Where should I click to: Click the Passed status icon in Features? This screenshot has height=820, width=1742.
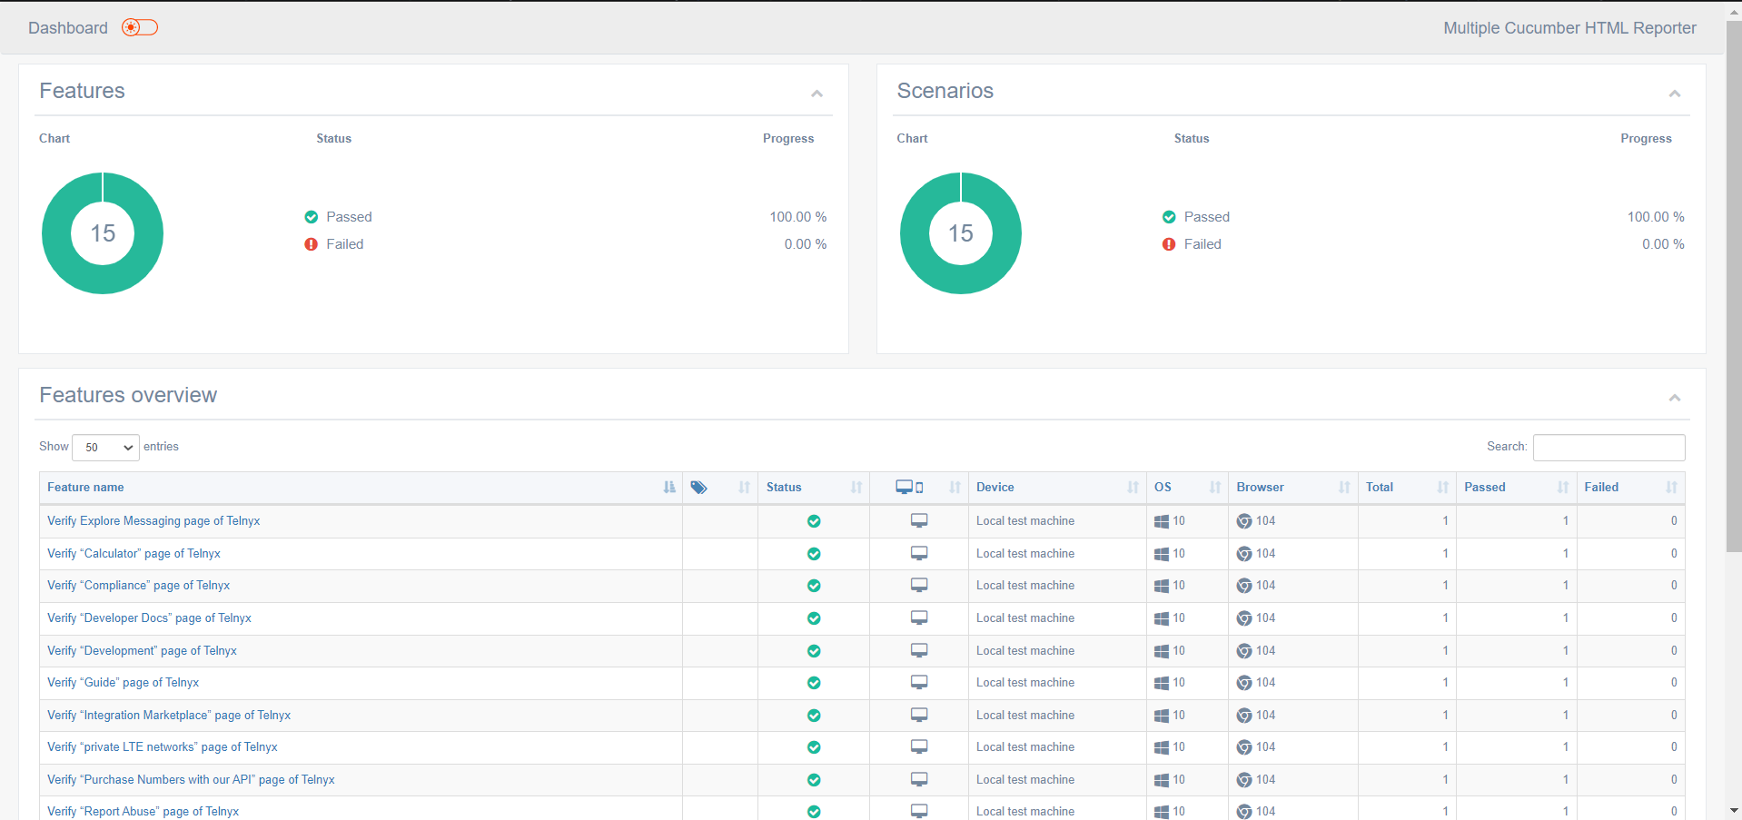pos(312,217)
